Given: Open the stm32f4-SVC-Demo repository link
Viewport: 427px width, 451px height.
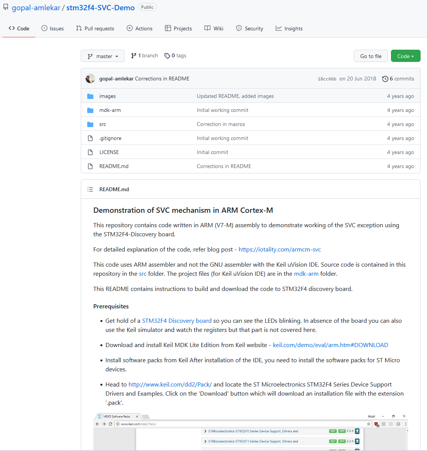Looking at the screenshot, I should [100, 8].
